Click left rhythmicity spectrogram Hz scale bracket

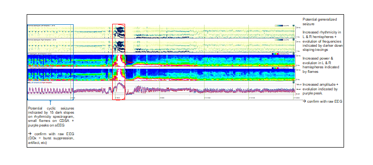296,32
